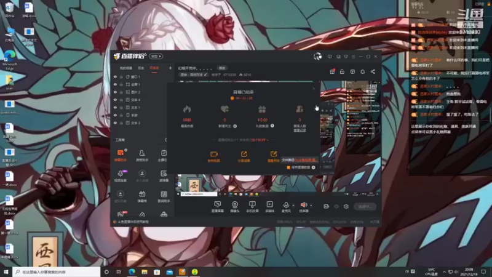Show hidden system tray icons
The image size is (492, 277).
[444, 271]
